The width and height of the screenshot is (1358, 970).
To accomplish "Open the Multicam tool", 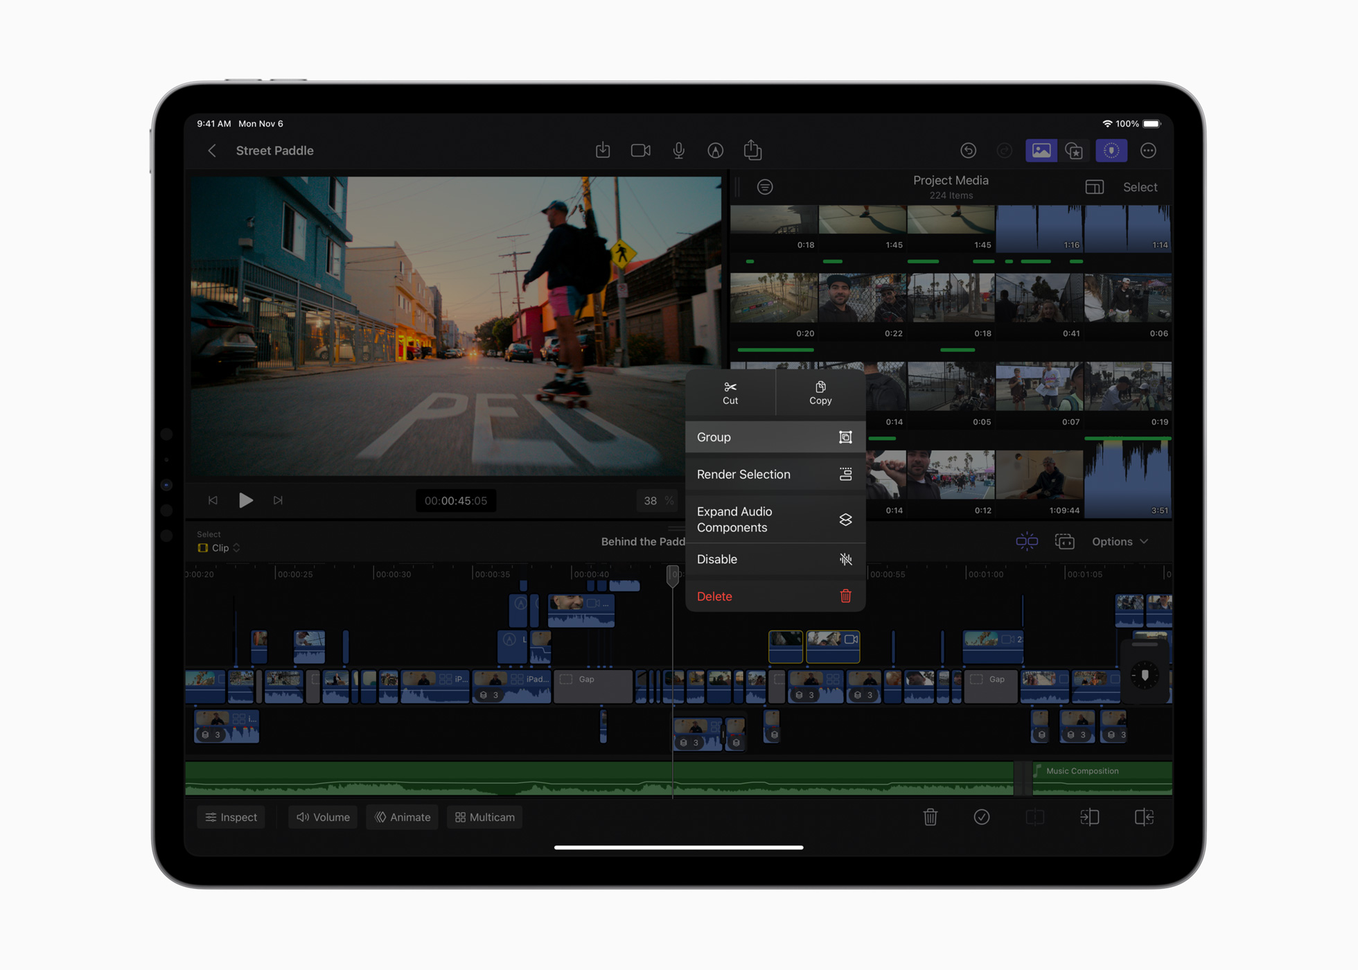I will [484, 817].
